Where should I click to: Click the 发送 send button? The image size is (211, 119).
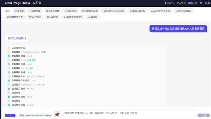click(203, 115)
